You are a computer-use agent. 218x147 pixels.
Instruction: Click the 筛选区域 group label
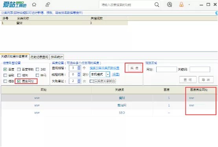(151, 63)
